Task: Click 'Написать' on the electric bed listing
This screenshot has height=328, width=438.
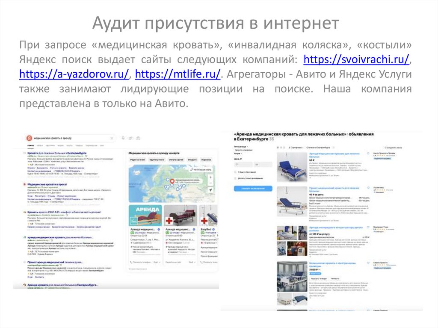Action: [335, 278]
